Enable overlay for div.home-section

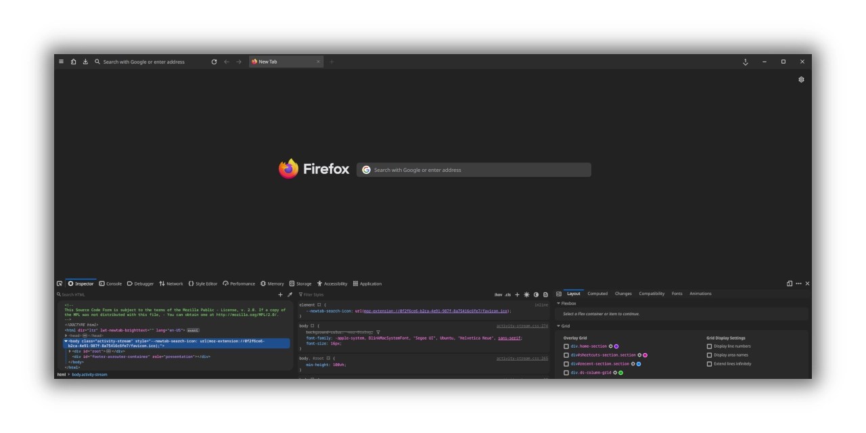[566, 346]
